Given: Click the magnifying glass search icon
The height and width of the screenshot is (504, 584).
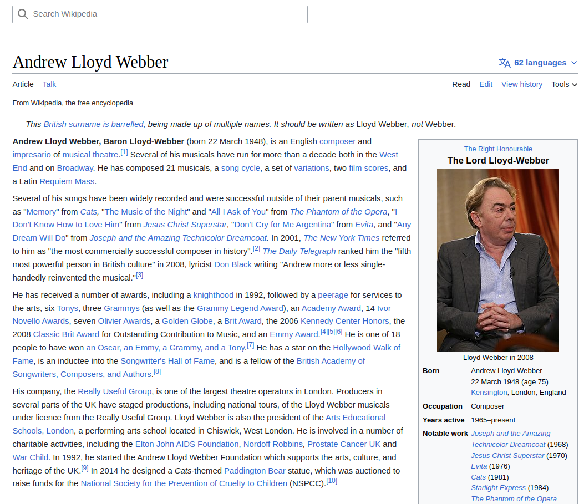Looking at the screenshot, I should point(23,14).
